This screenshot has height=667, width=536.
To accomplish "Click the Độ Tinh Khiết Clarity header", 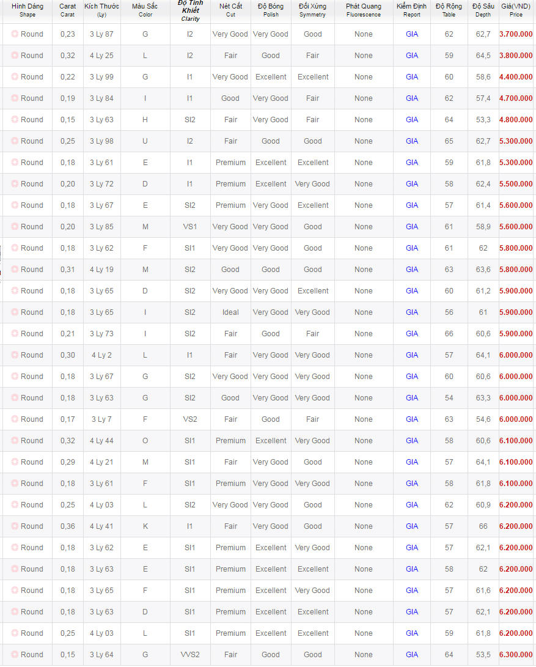I will 190,10.
